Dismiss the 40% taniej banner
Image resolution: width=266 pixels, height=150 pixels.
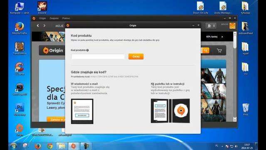222,37
